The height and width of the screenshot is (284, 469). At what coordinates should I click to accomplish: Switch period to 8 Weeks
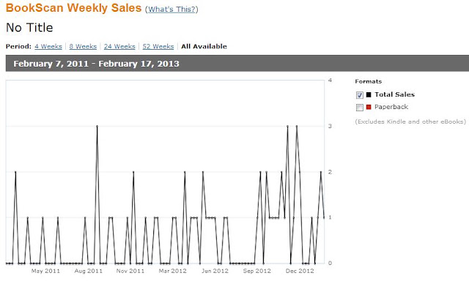click(83, 46)
